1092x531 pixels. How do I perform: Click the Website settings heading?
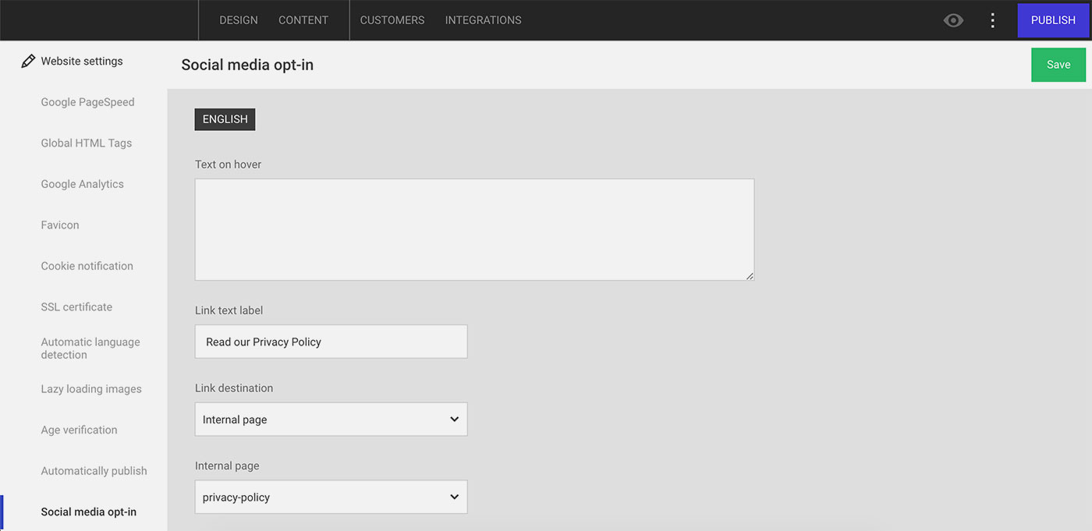pyautogui.click(x=82, y=61)
